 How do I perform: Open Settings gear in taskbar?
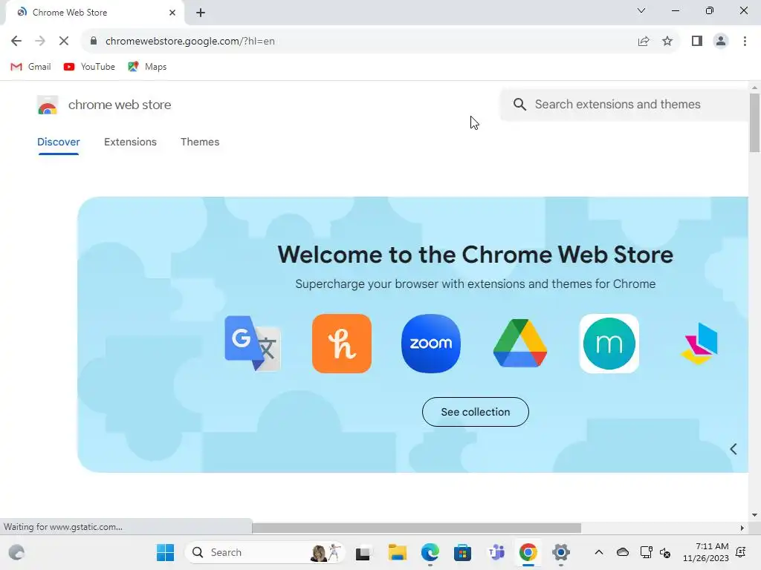[x=560, y=552]
